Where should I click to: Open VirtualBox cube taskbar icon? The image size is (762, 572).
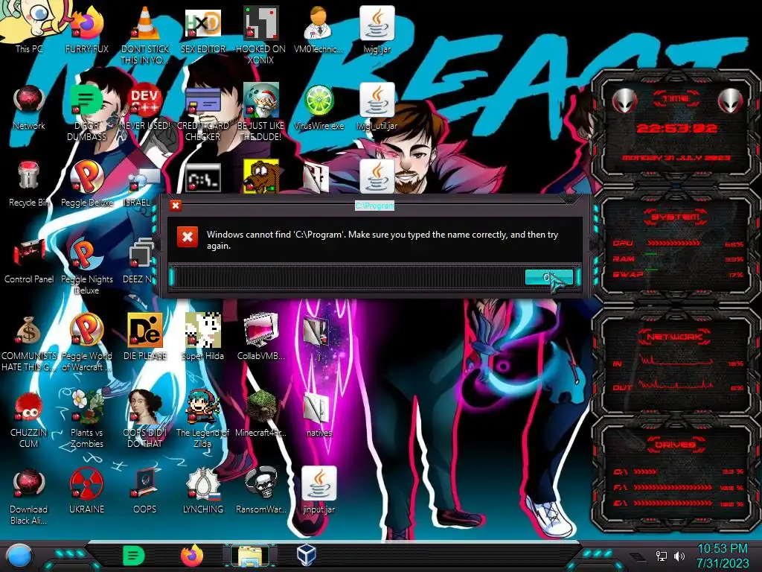307,555
